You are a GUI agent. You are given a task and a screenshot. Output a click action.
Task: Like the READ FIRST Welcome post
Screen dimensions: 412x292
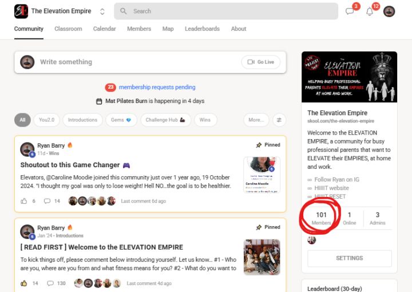pos(23,283)
